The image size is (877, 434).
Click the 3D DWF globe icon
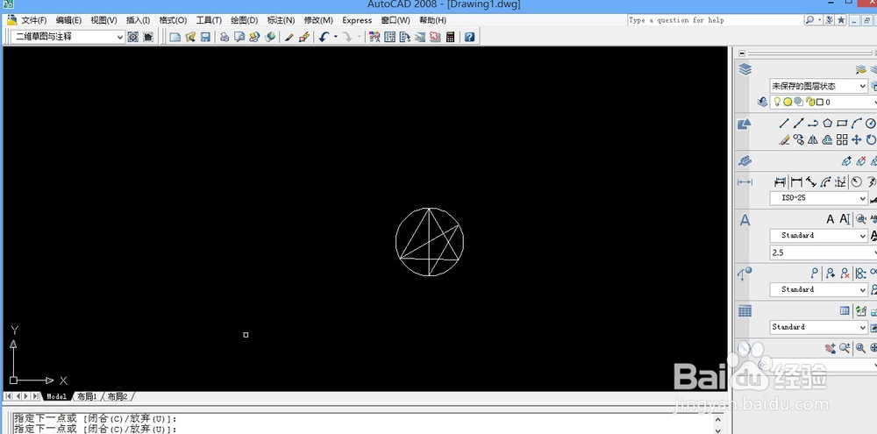coord(269,37)
